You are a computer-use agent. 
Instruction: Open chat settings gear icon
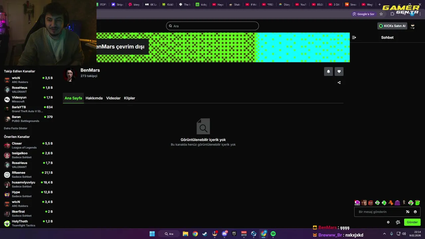[388, 222]
